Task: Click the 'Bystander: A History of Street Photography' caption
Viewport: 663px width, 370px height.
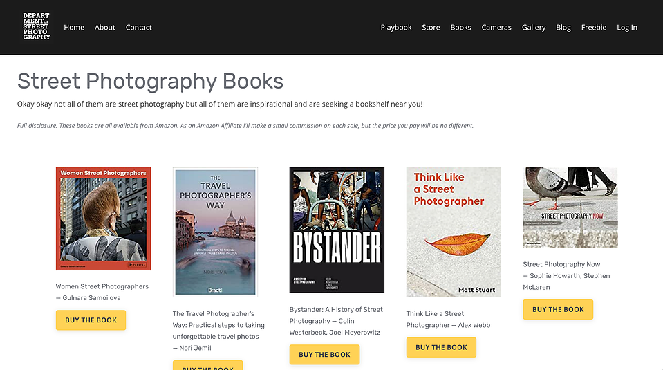Action: 336,321
